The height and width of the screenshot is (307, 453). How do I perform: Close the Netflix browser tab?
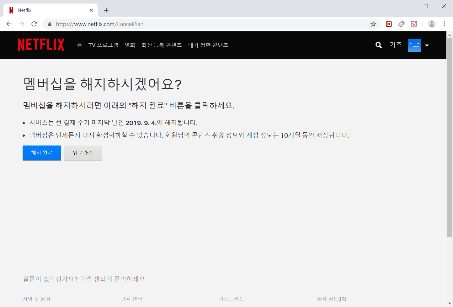tap(91, 10)
